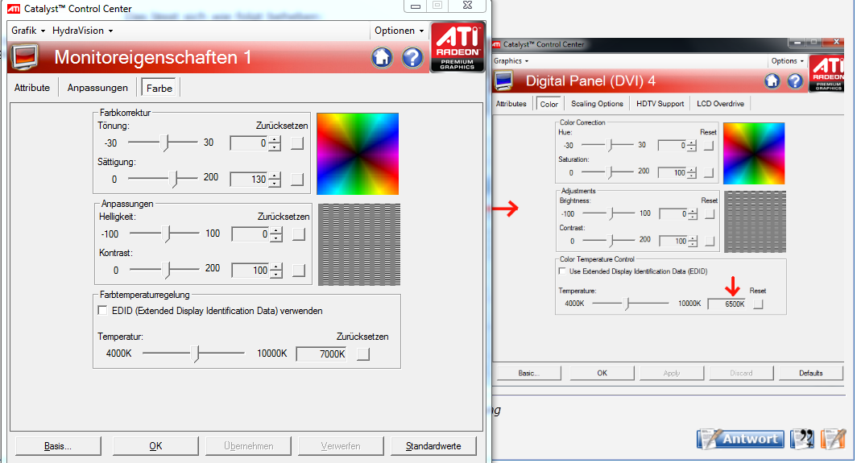The width and height of the screenshot is (857, 463).
Task: Click OK in Monitoreigenschaften window
Action: [x=155, y=446]
